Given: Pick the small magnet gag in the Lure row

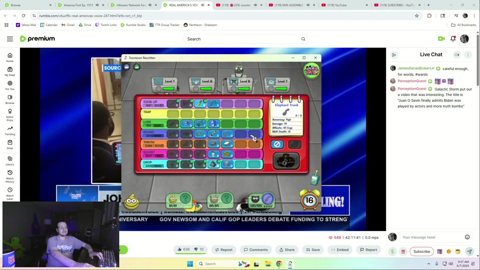Looking at the screenshot, I should (x=186, y=124).
